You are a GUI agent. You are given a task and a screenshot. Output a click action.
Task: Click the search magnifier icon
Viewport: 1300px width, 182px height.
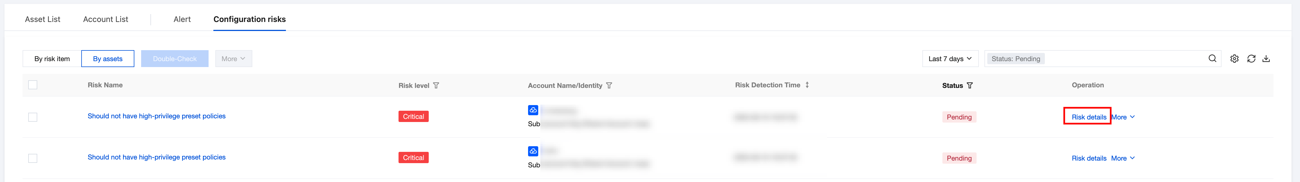[x=1212, y=59]
